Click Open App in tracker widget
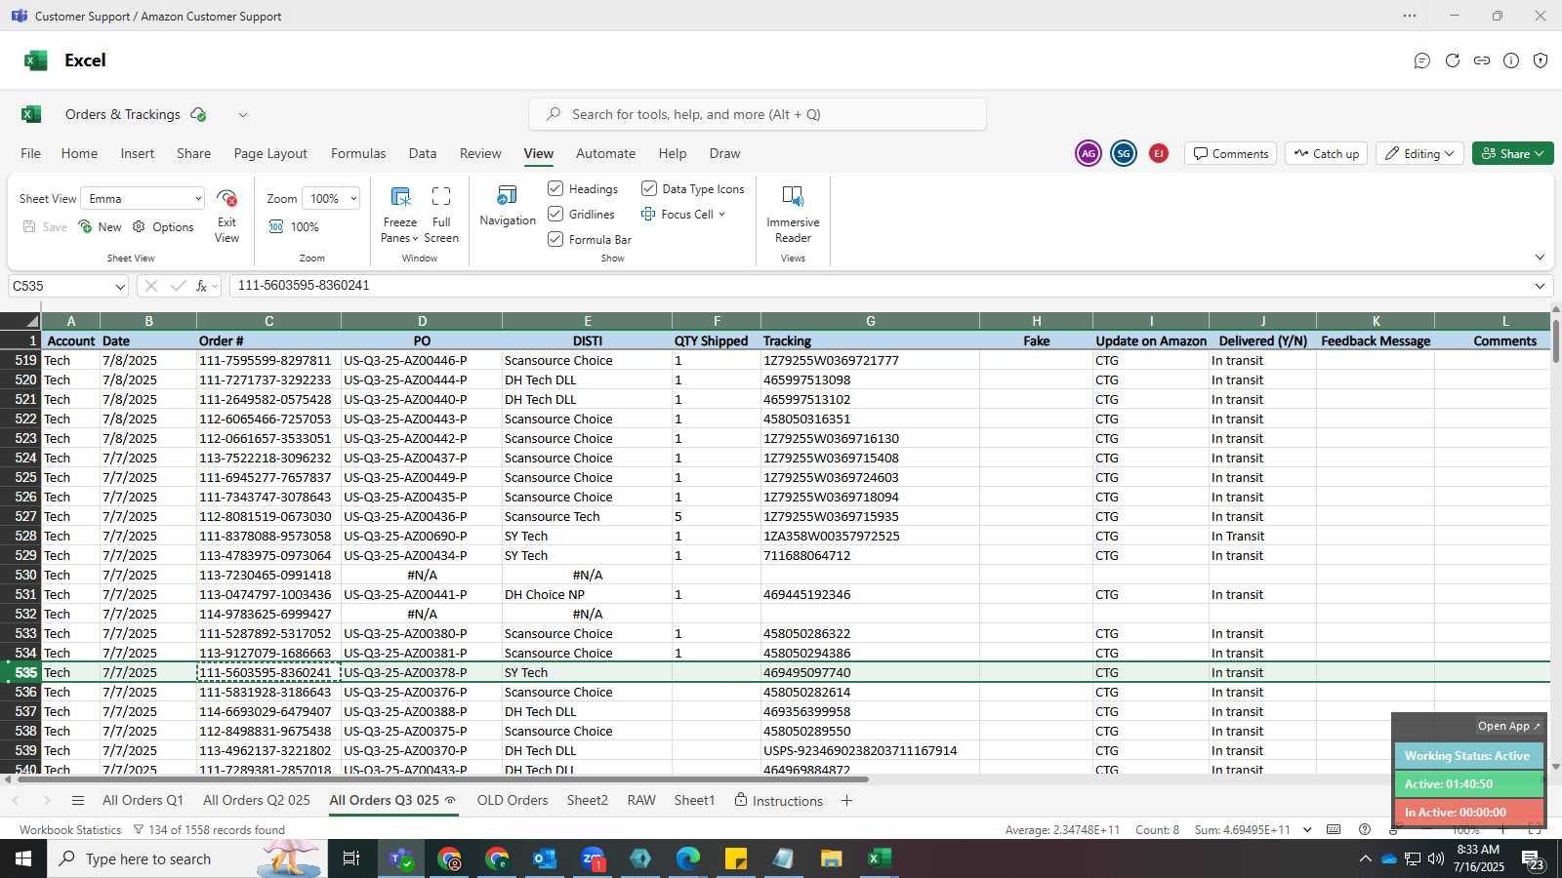 coord(1508,726)
